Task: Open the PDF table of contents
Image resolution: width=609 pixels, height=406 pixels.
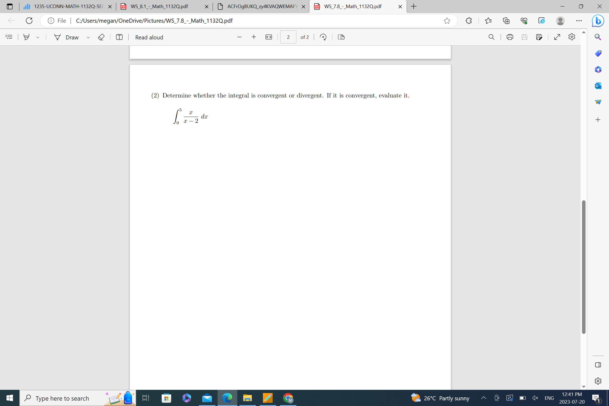Action: click(x=9, y=37)
